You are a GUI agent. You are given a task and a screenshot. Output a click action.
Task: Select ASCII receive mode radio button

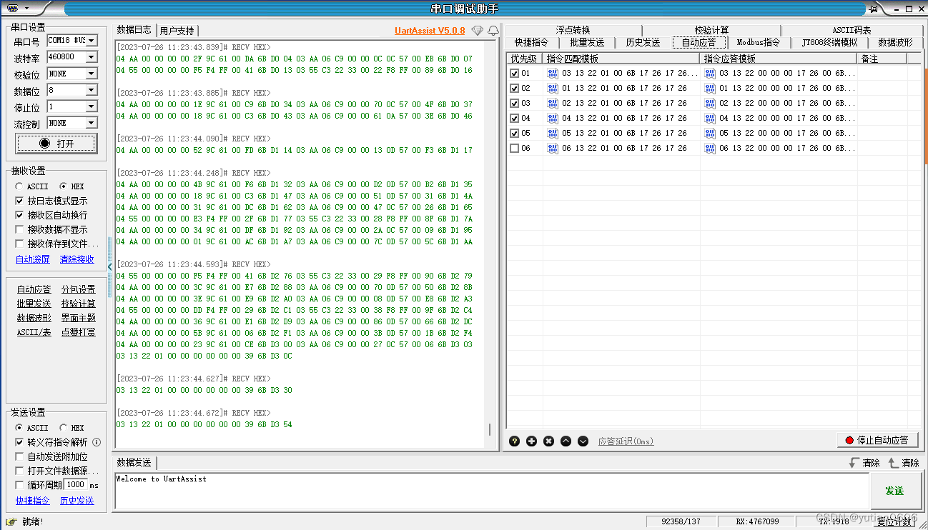[x=19, y=186]
